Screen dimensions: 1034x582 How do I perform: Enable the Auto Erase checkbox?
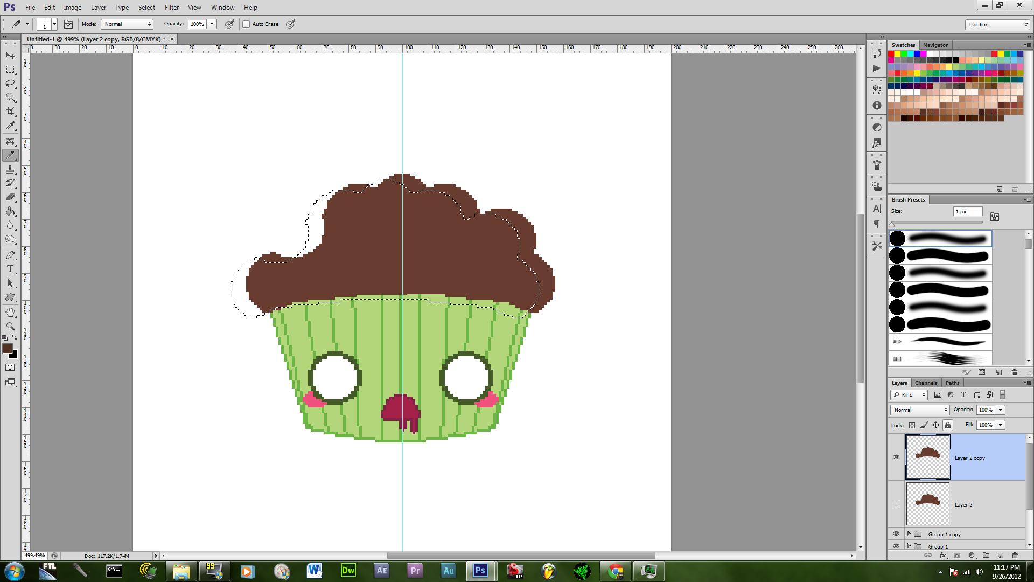tap(246, 24)
